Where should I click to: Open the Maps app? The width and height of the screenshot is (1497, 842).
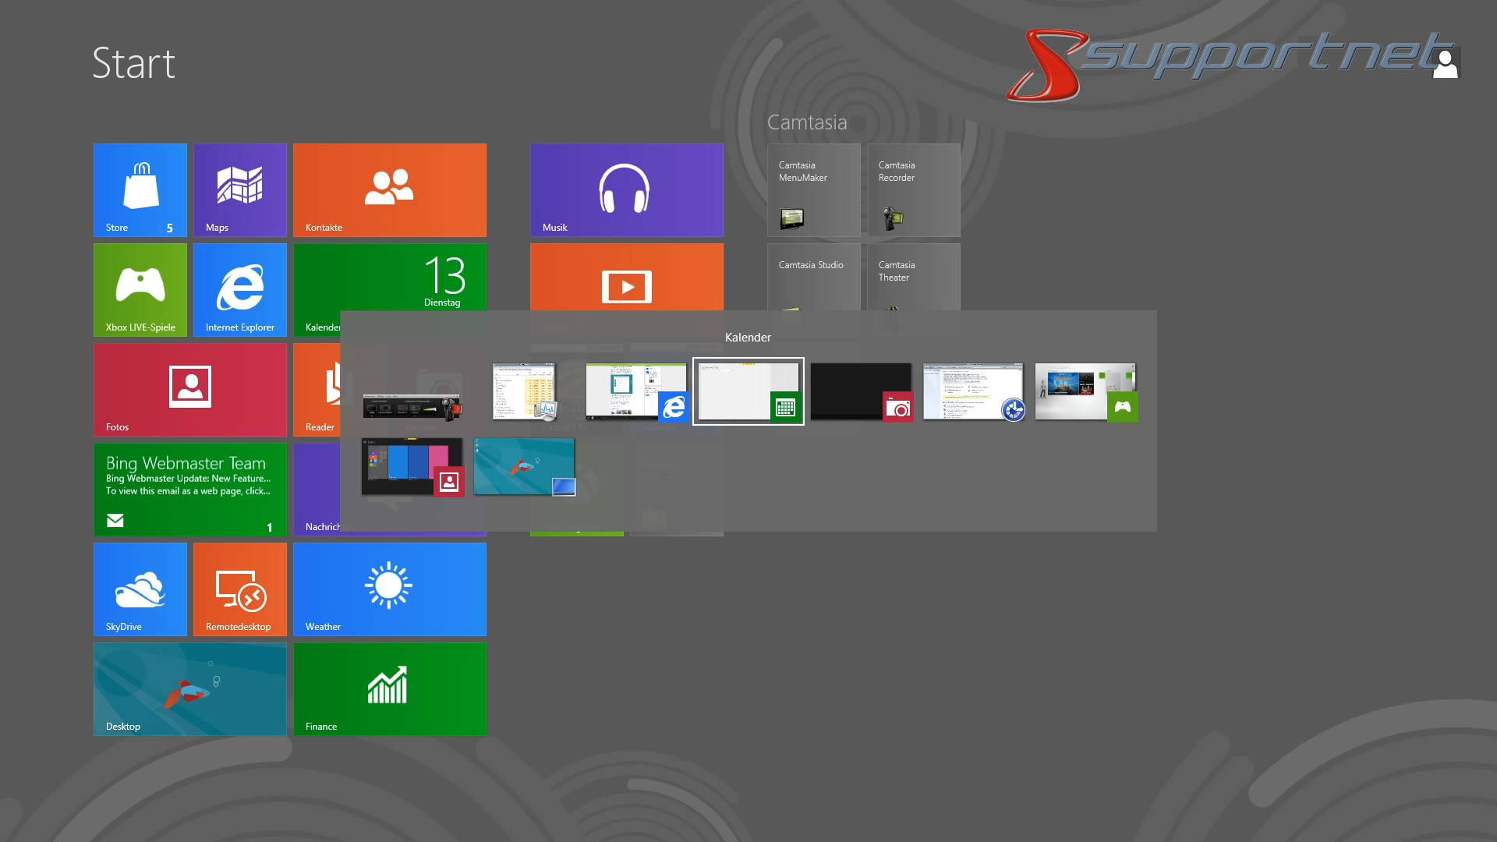(x=239, y=189)
